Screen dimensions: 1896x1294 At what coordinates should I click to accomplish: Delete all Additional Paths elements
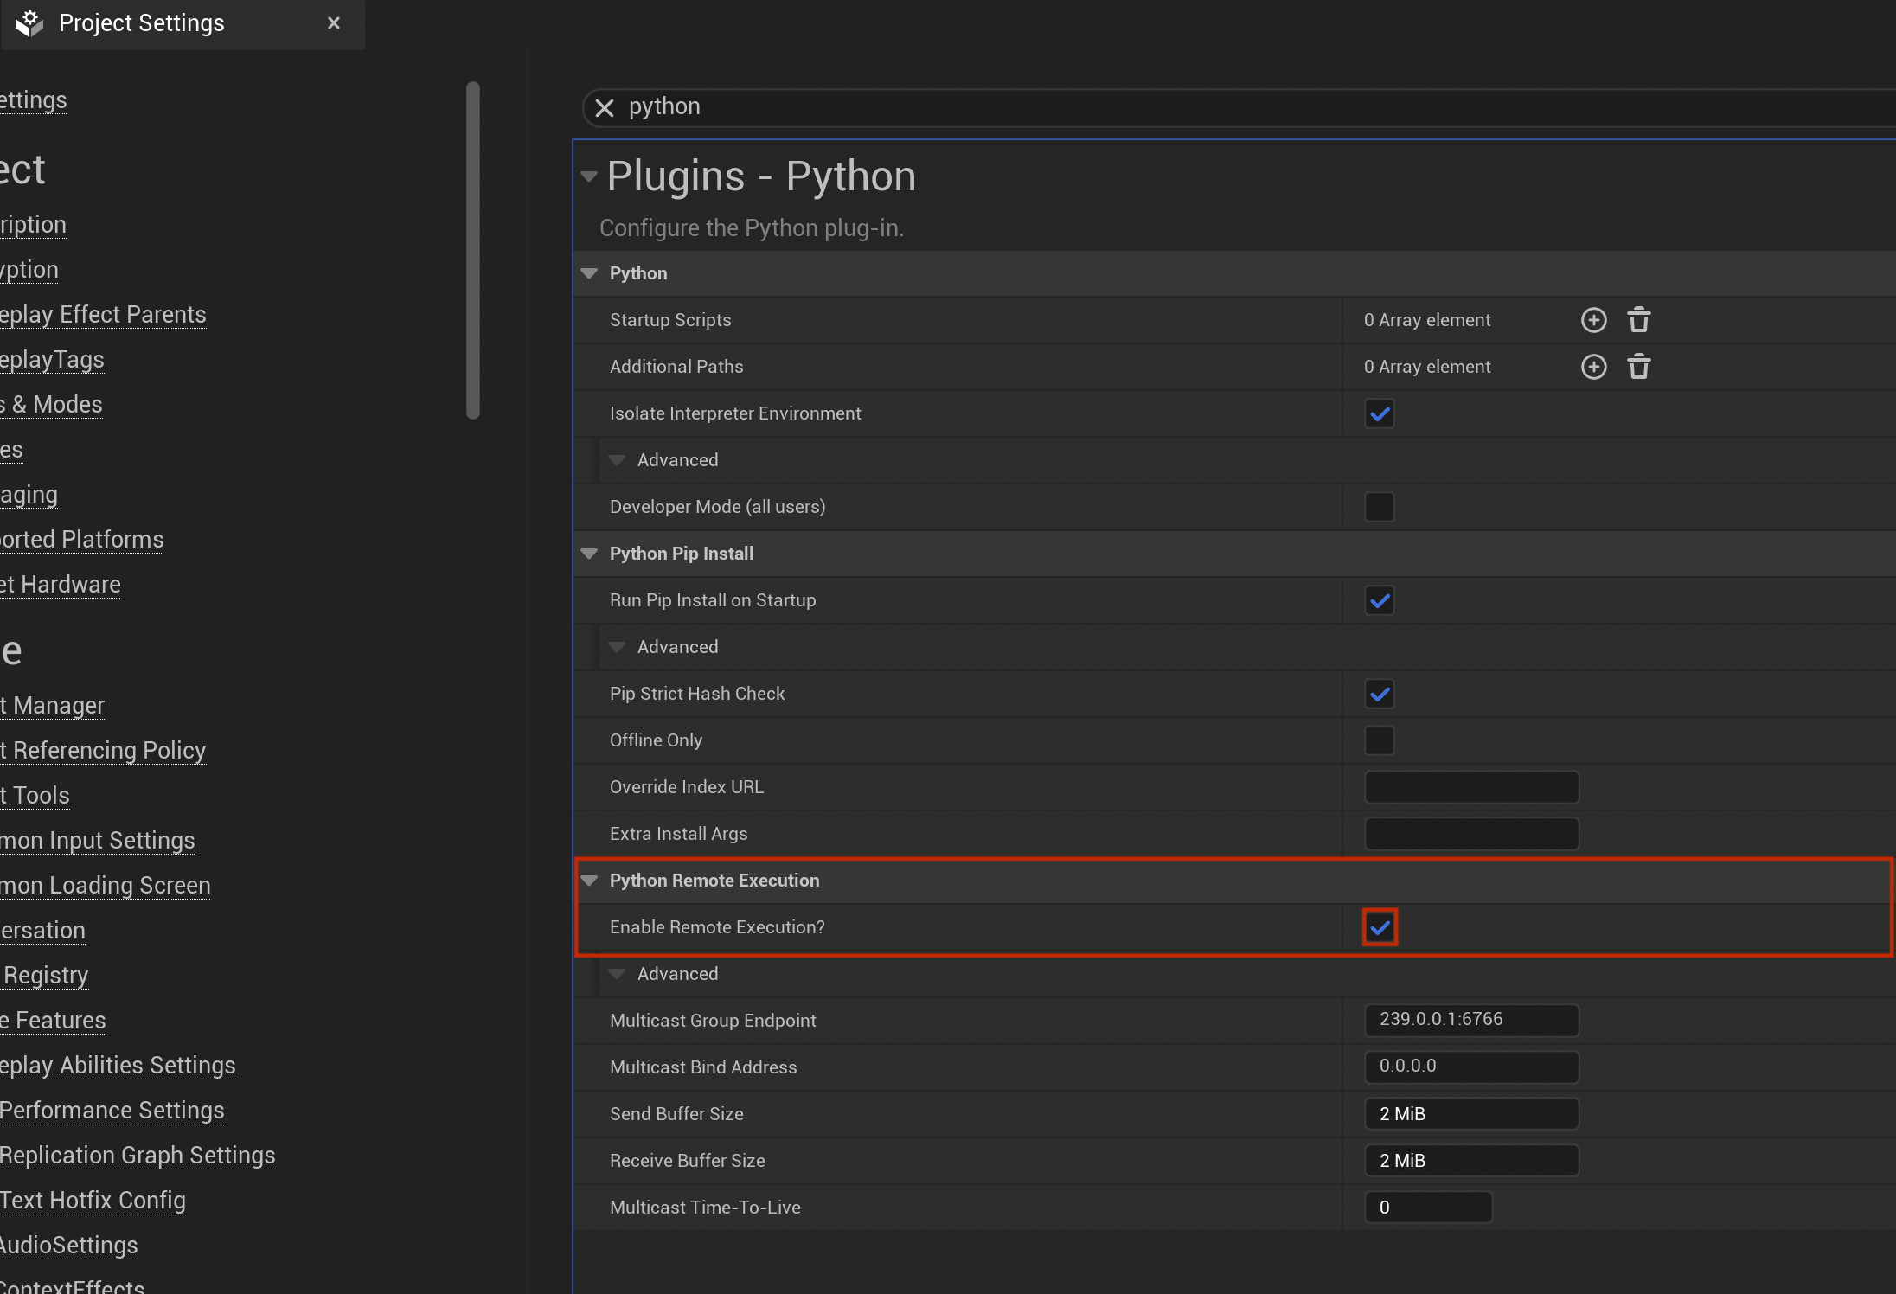[x=1640, y=366]
